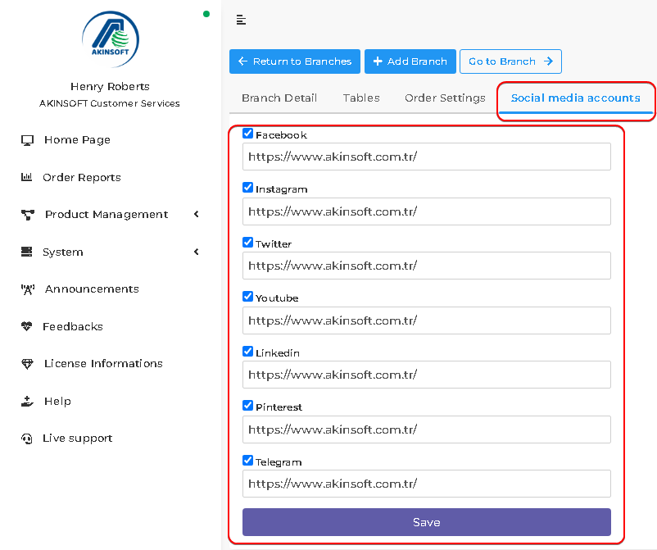This screenshot has width=657, height=550.
Task: Click the License Informations diamond icon
Action: [27, 363]
